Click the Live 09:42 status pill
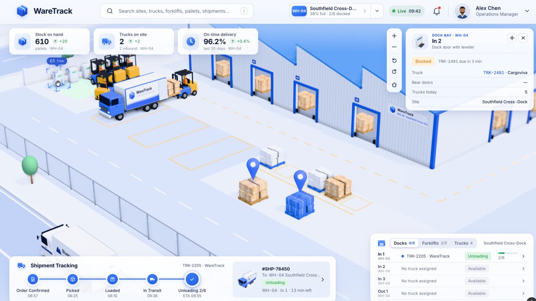This screenshot has width=536, height=301. tap(407, 11)
